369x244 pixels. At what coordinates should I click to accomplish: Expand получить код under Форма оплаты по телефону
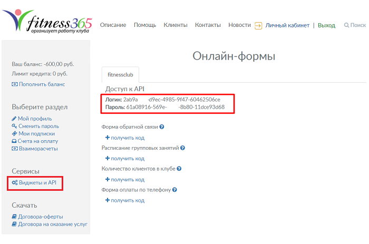125,200
